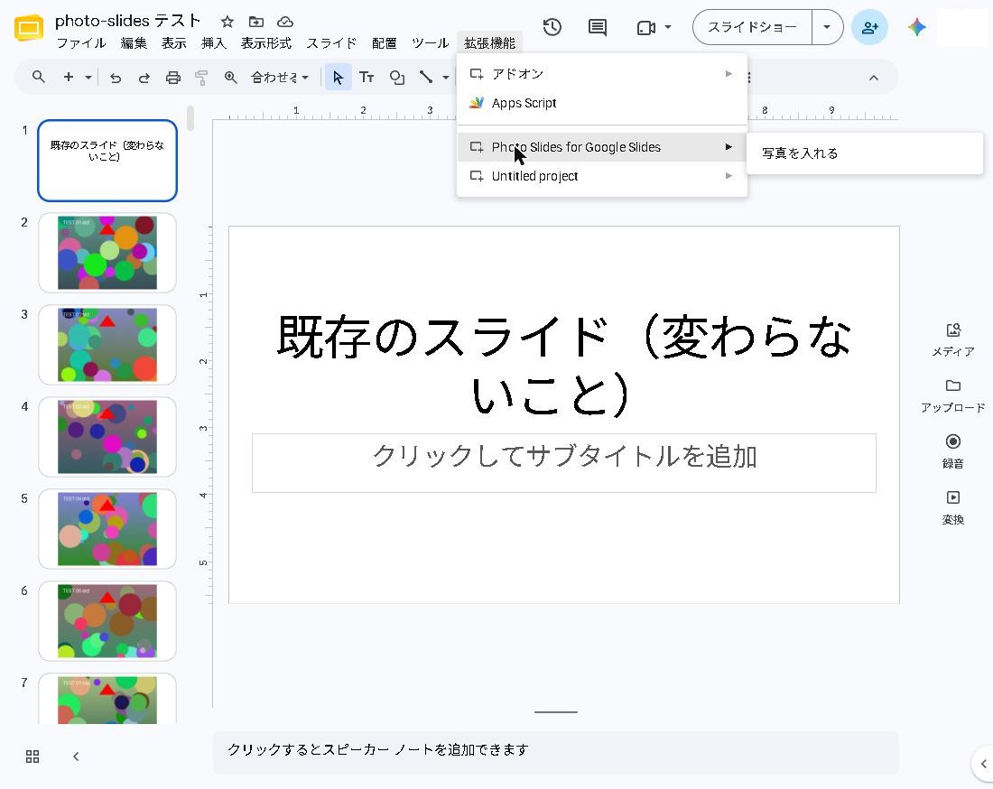The height and width of the screenshot is (789, 993).
Task: Switch to grid view icon
Action: [32, 757]
